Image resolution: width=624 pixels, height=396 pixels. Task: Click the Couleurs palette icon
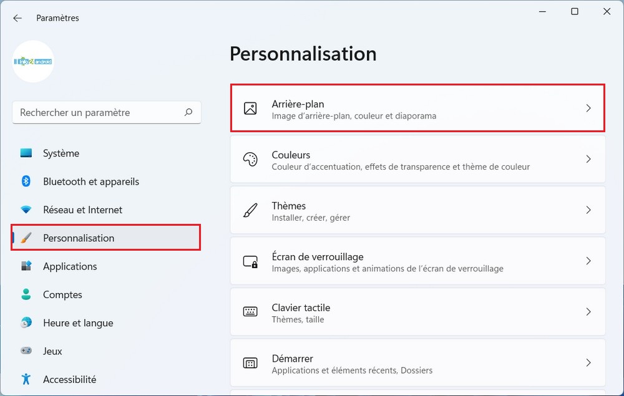(x=250, y=159)
